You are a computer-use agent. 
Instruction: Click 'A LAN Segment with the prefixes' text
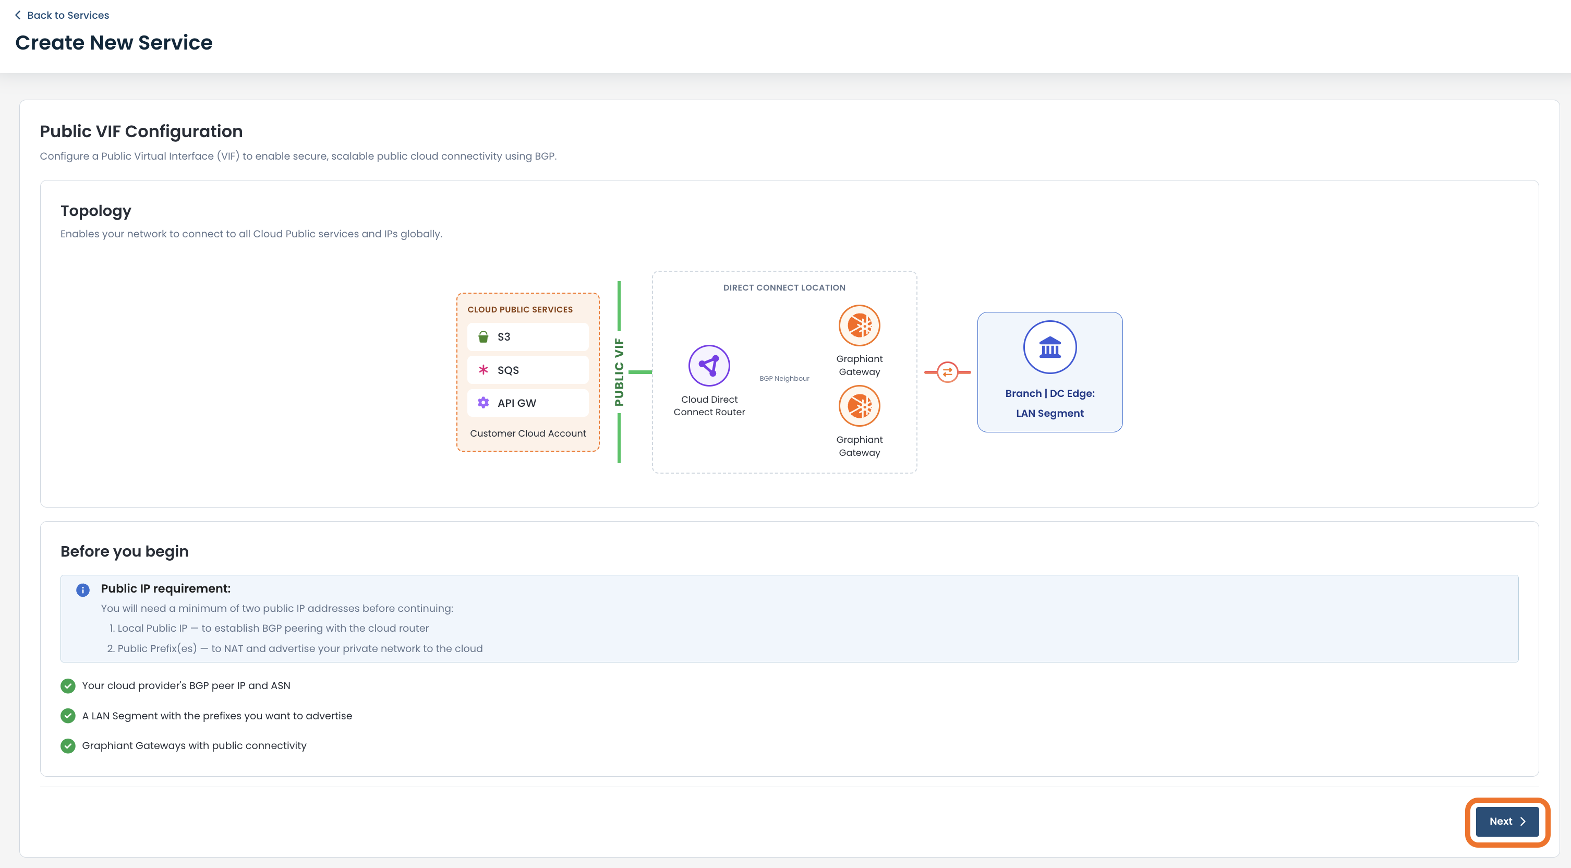coord(216,716)
